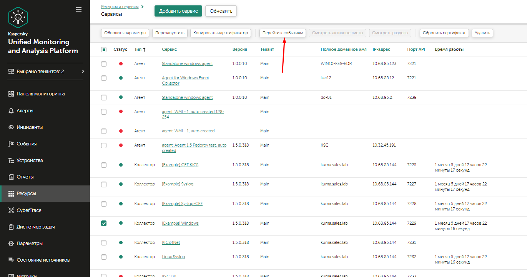Sort by Тип using the arrow icon
The height and width of the screenshot is (277, 527).
(145, 50)
